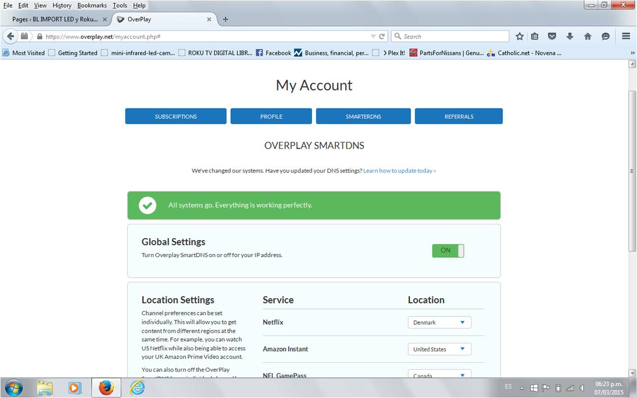Open mini-infrared-led-cam bookmark
This screenshot has width=637, height=398.
tap(138, 53)
